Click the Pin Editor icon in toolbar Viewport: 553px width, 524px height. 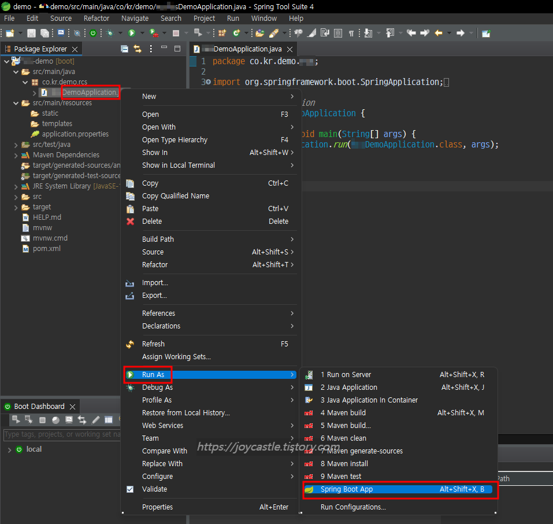486,34
